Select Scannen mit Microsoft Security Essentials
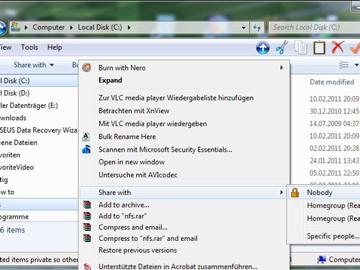This screenshot has height=270, width=360. click(x=185, y=150)
